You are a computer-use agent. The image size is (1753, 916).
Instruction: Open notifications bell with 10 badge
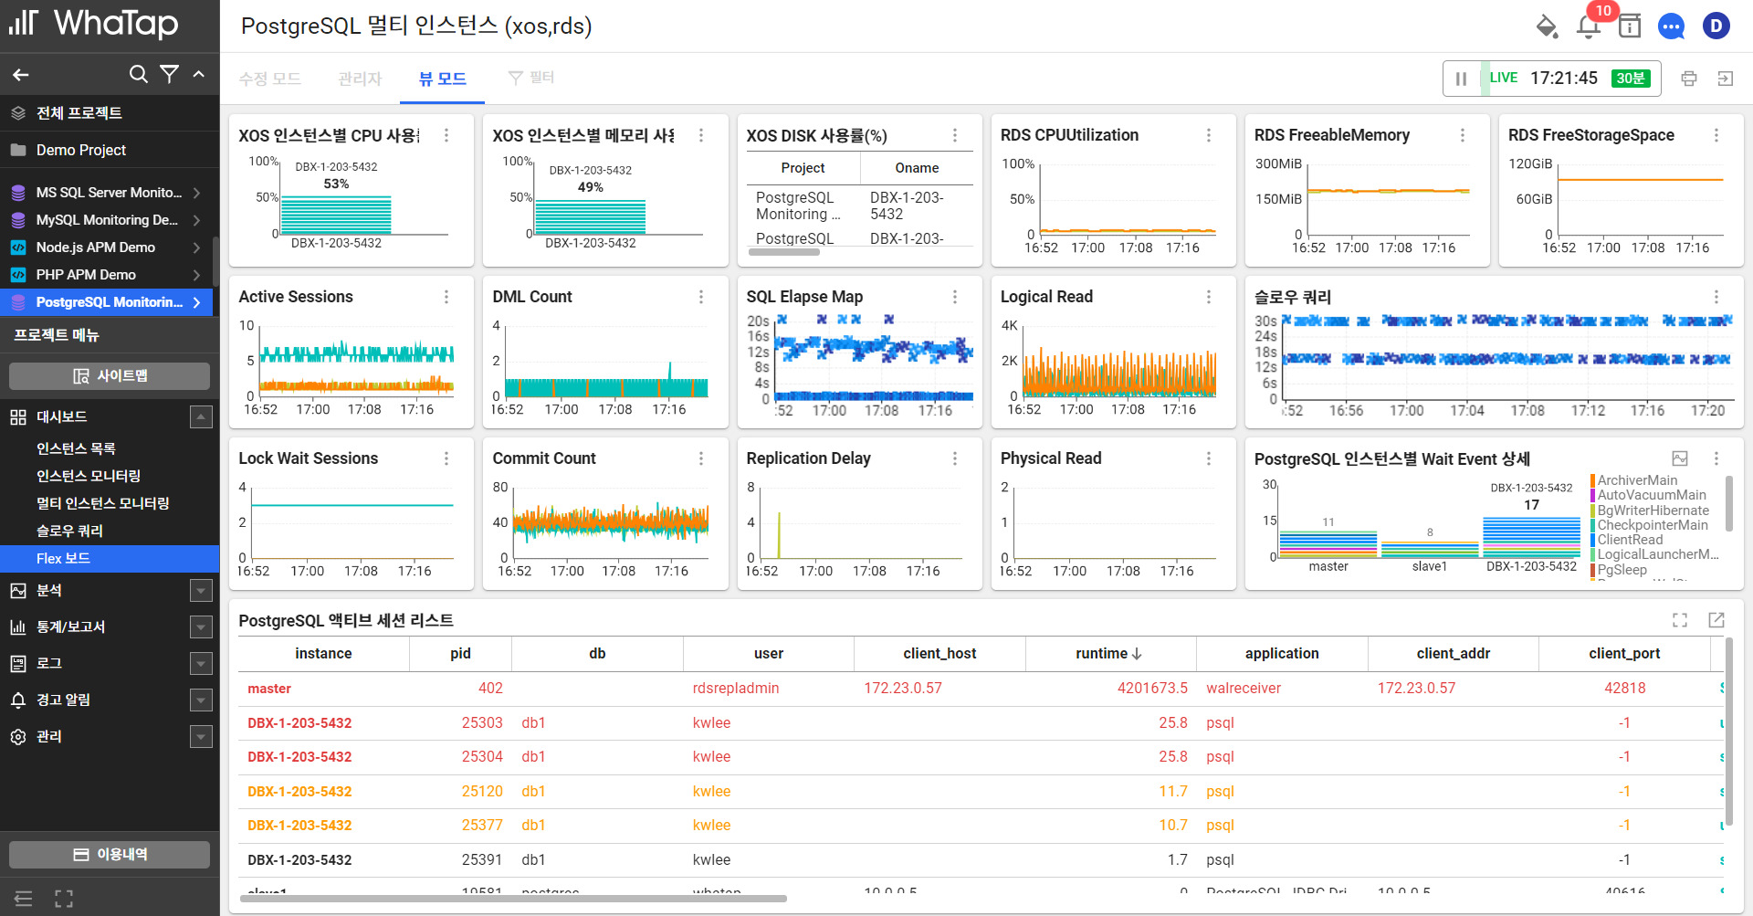(1589, 26)
